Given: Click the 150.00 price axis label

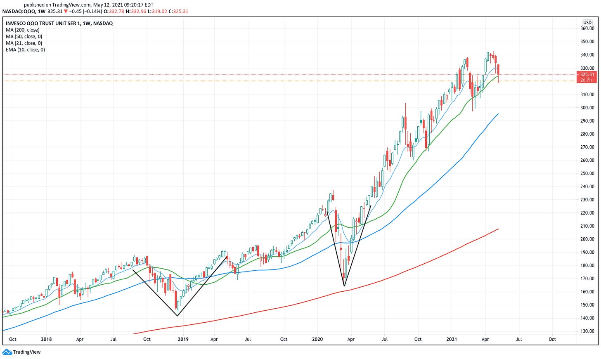Looking at the screenshot, I should coord(587,305).
